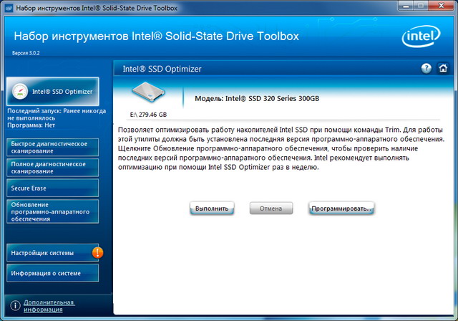Viewport: 458px width, 321px height.
Task: Click the orange warning icon by Настройщик системы
Action: 97,253
